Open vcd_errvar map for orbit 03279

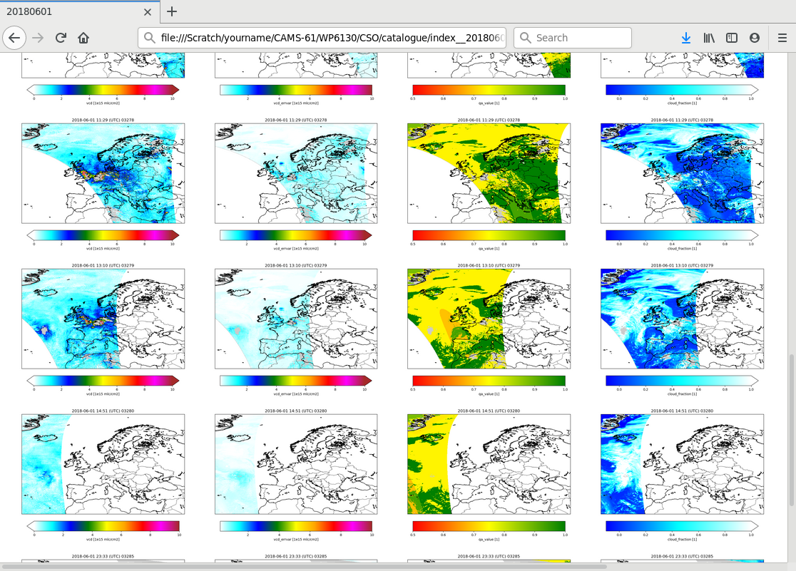click(x=296, y=319)
